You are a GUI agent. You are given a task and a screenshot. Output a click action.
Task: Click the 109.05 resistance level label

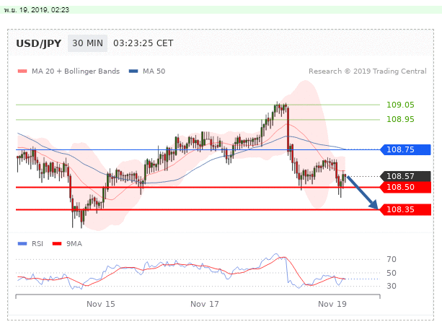[x=400, y=105]
